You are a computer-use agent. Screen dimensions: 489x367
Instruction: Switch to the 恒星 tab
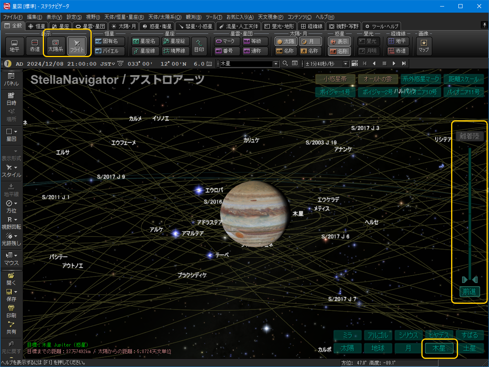(37, 26)
